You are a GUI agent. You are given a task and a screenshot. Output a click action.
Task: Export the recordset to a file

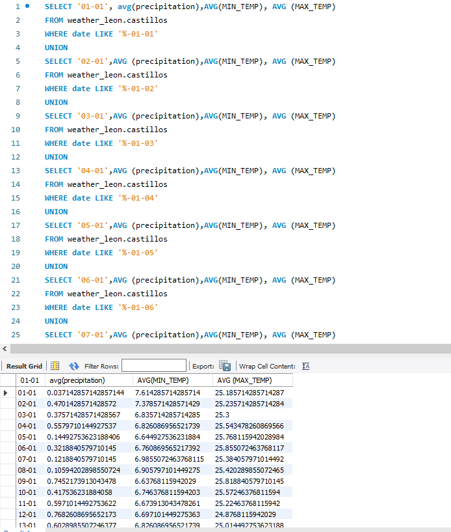[x=225, y=366]
